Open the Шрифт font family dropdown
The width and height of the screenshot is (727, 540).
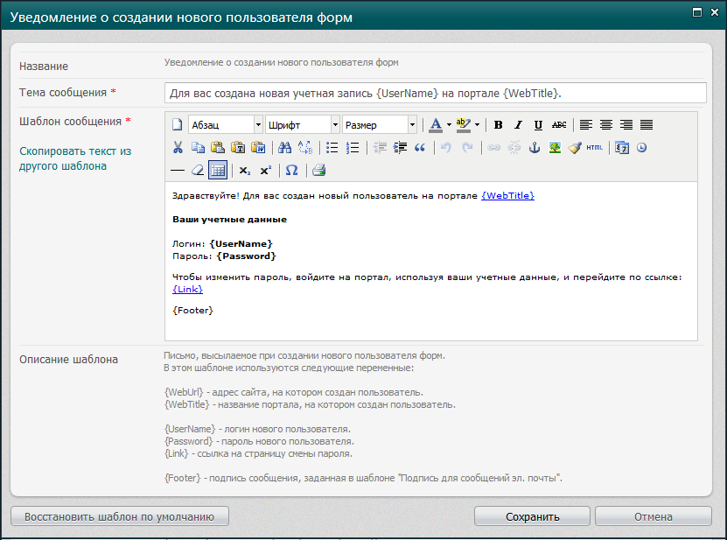pyautogui.click(x=303, y=125)
